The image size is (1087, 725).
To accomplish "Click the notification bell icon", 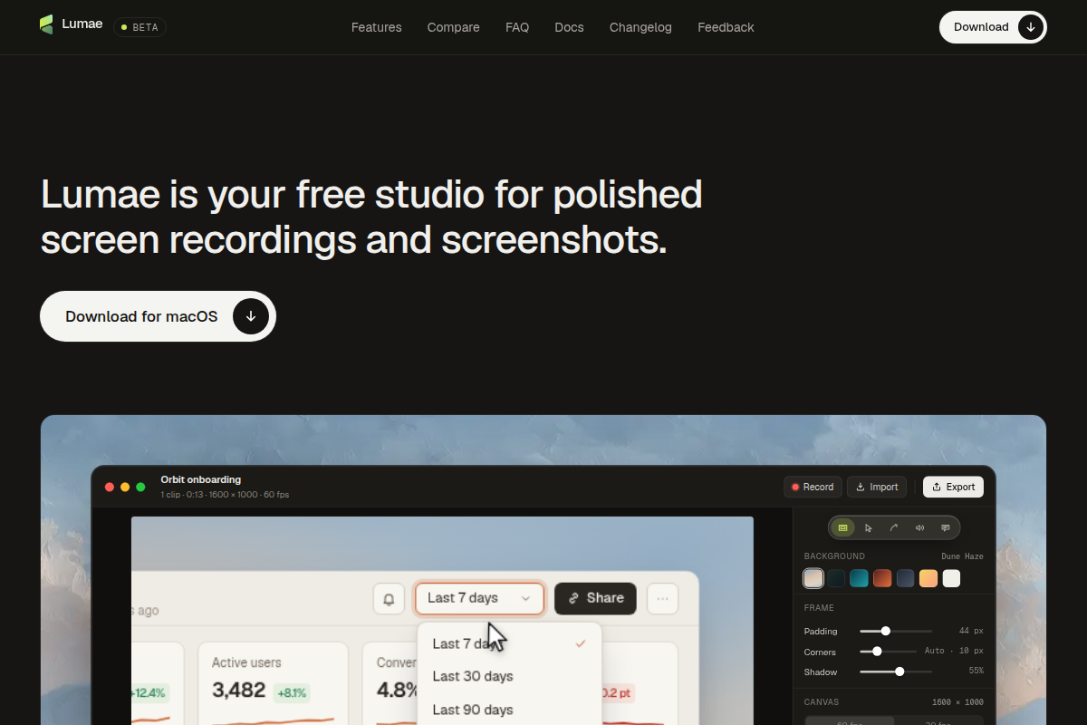I will click(389, 598).
